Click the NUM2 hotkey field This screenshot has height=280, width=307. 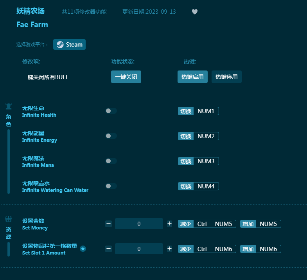point(206,136)
